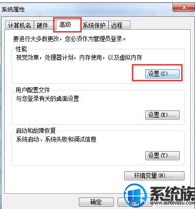
Task: Switch to the 计算机名 tab
Action: [19, 25]
